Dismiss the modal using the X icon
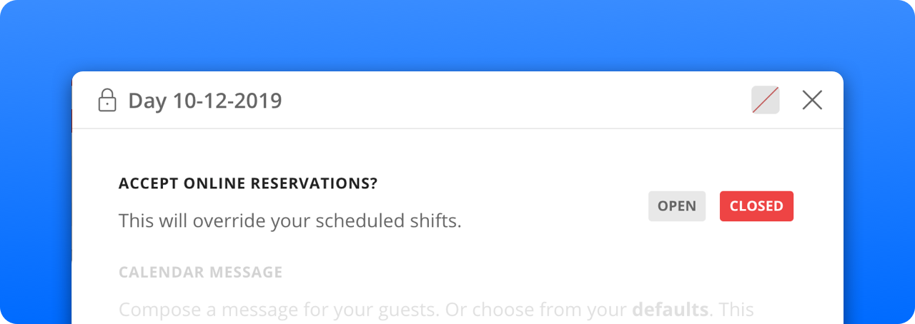The image size is (915, 324). (x=812, y=101)
